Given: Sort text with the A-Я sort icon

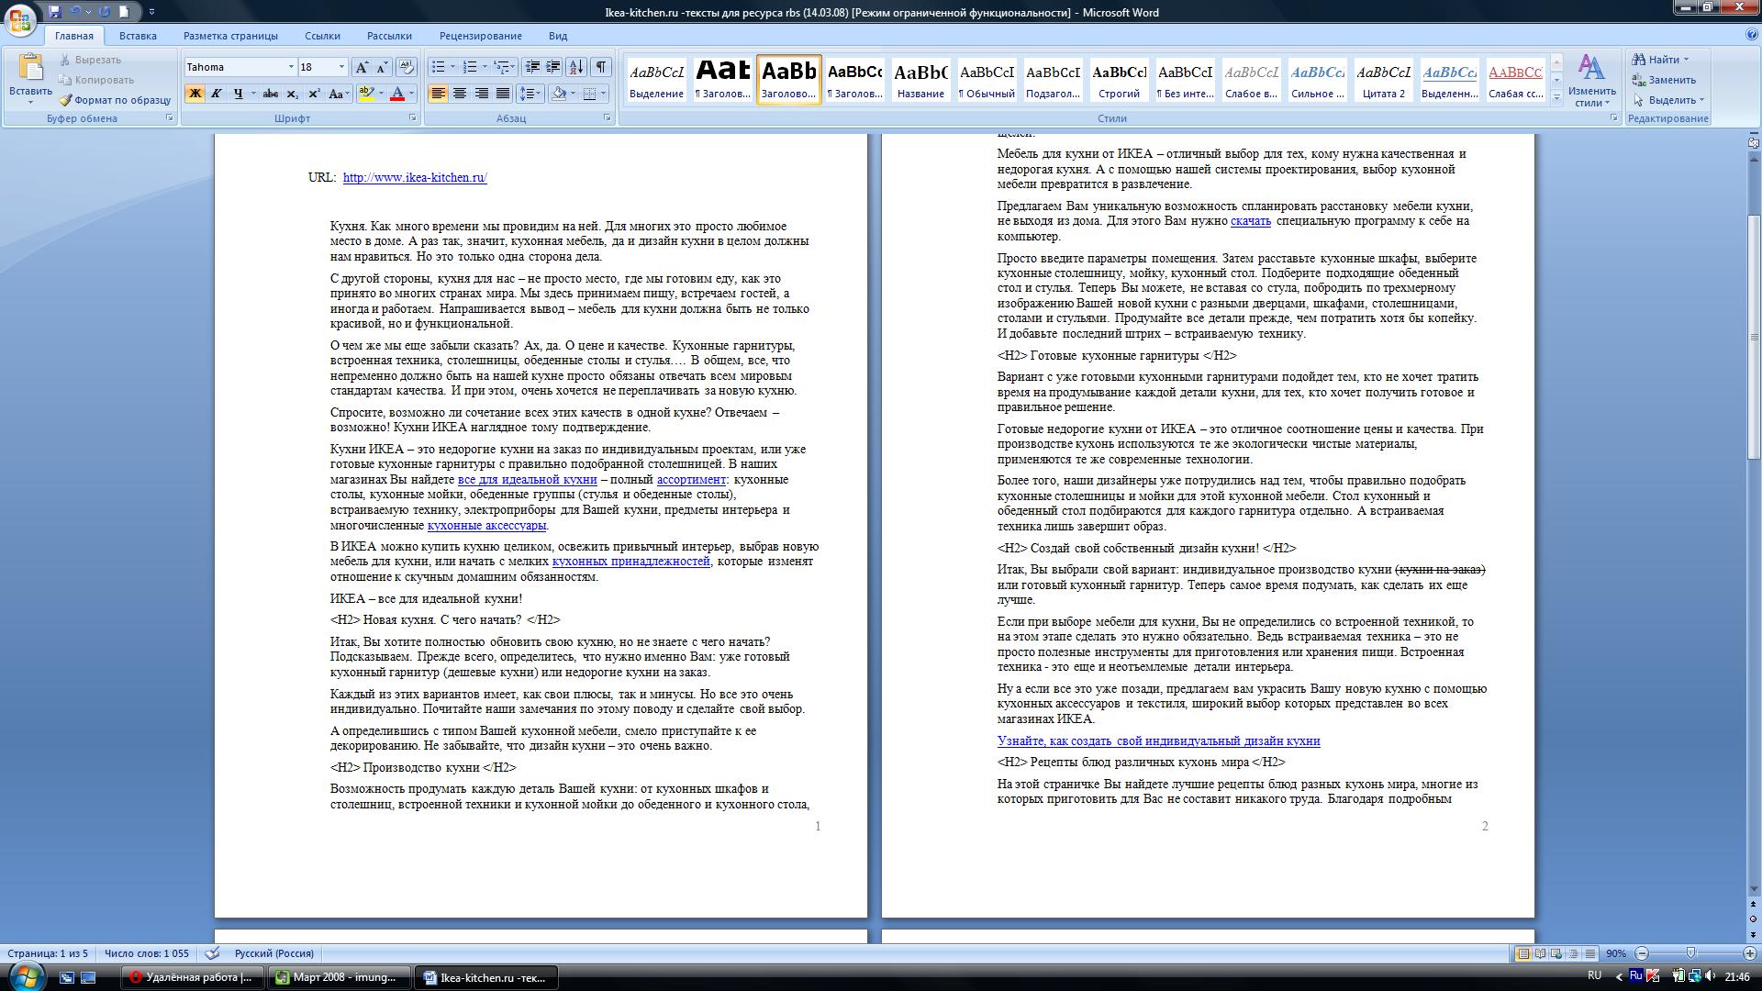Looking at the screenshot, I should click(x=576, y=67).
